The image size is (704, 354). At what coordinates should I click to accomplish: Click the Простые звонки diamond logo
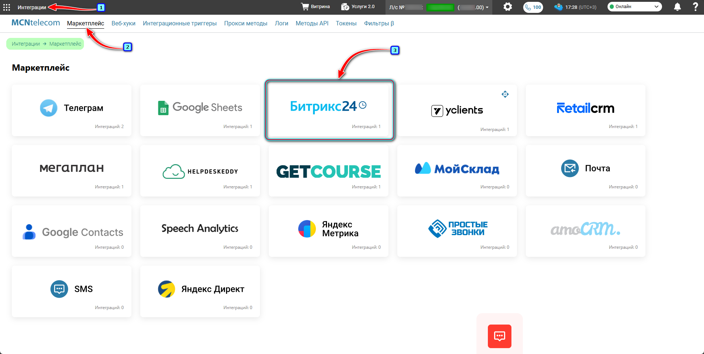(437, 229)
